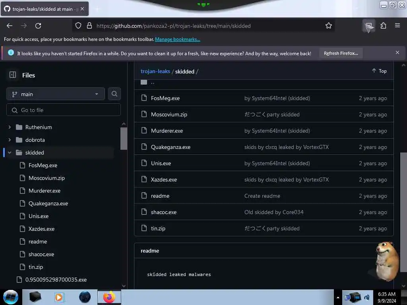Show hidden tray icons arrow

pyautogui.click(x=338, y=297)
